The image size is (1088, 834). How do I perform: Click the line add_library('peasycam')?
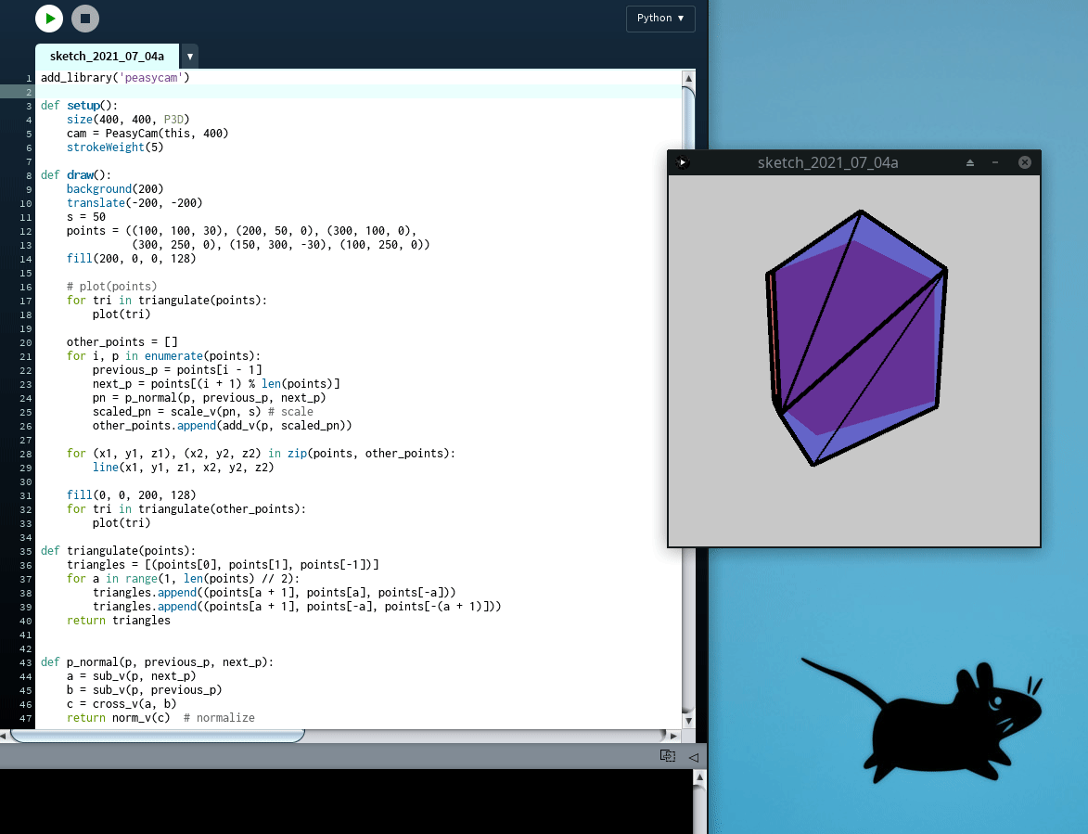coord(115,78)
